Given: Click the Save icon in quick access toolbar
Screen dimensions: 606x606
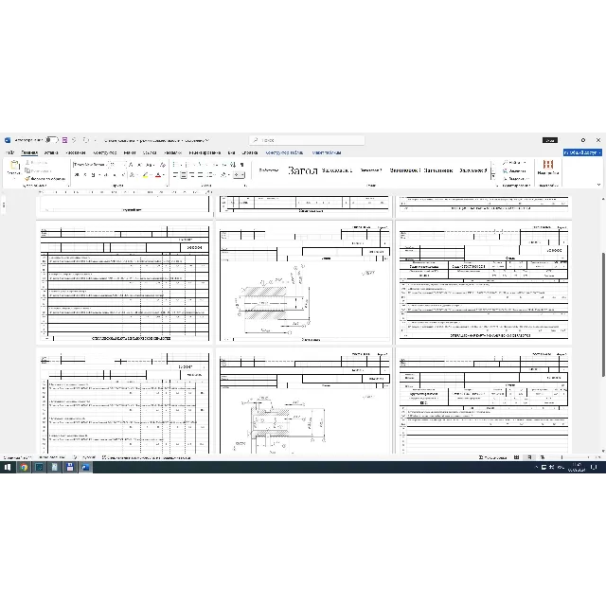Looking at the screenshot, I should (x=64, y=140).
